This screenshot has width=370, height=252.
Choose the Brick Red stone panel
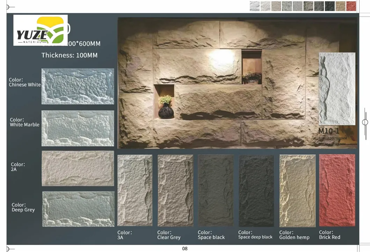tap(337, 190)
